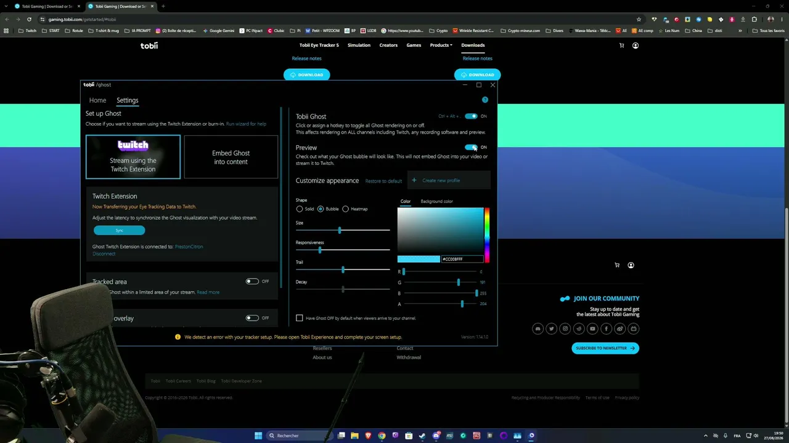Open the Reddit social icon
Image resolution: width=789 pixels, height=443 pixels.
pyautogui.click(x=579, y=329)
